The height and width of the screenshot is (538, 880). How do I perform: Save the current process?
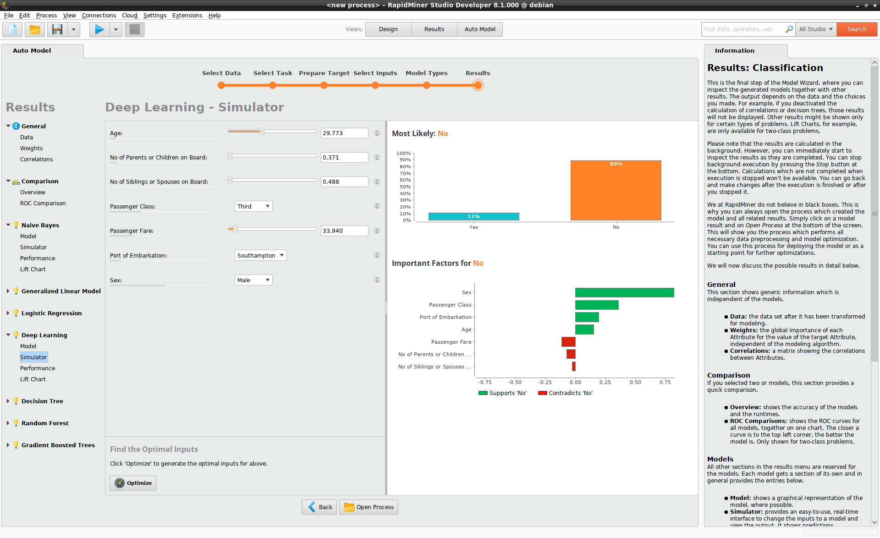[57, 29]
